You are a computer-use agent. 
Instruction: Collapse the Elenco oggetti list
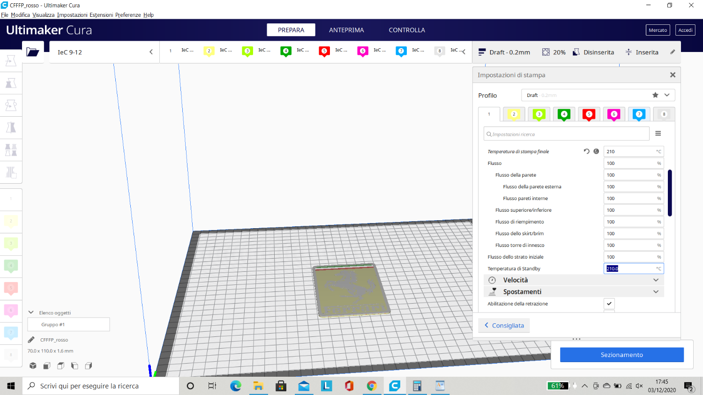pyautogui.click(x=31, y=313)
